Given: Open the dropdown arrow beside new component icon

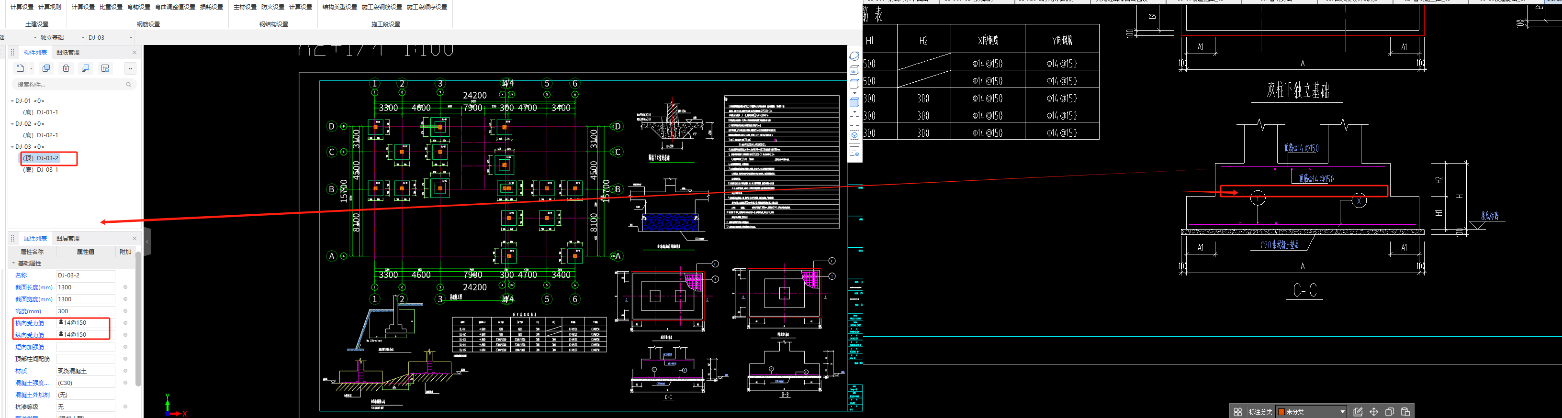Looking at the screenshot, I should coord(32,68).
